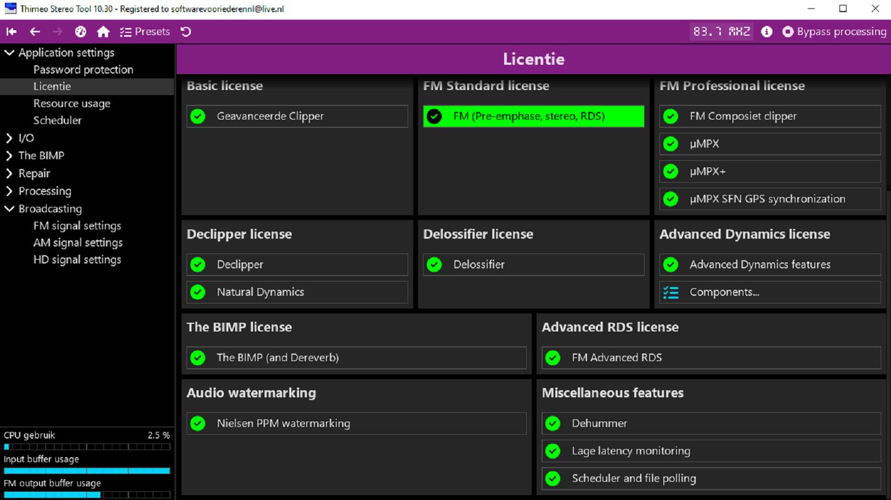The image size is (891, 500).
Task: Click the Components list icon
Action: (671, 293)
